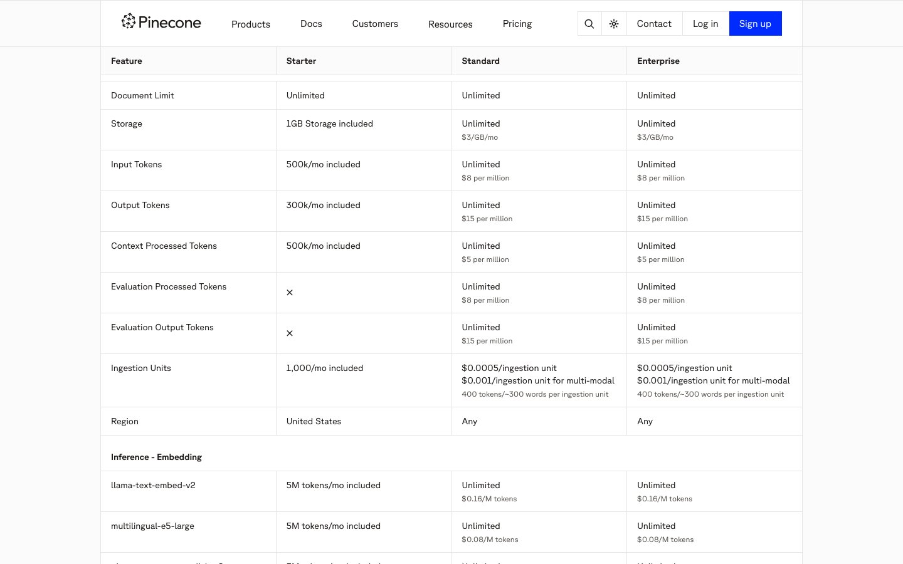Select the Standard column header

(x=480, y=61)
